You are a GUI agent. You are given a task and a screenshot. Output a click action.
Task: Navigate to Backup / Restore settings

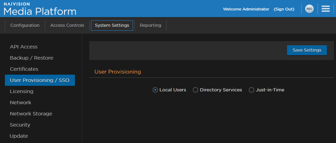(31, 58)
